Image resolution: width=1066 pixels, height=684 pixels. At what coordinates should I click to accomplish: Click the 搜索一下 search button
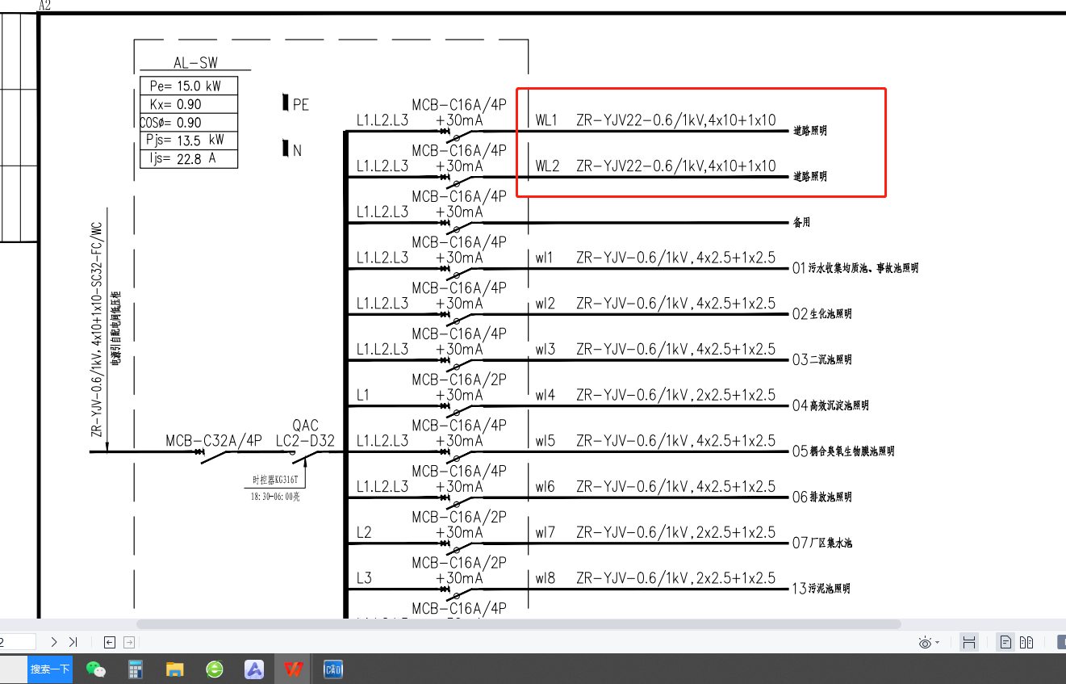point(50,669)
